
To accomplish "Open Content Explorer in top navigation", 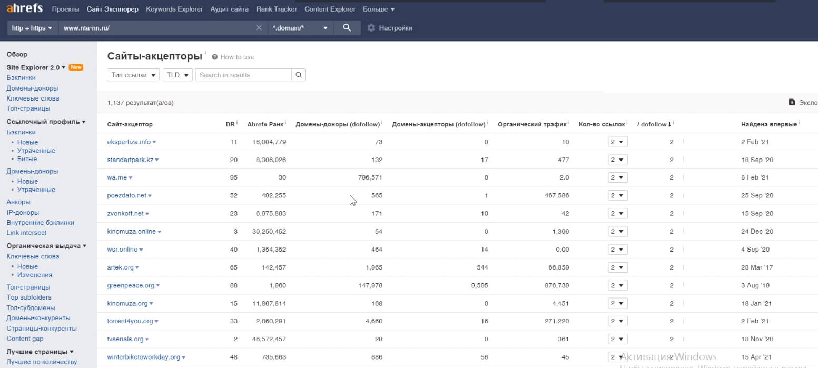I will pyautogui.click(x=330, y=9).
